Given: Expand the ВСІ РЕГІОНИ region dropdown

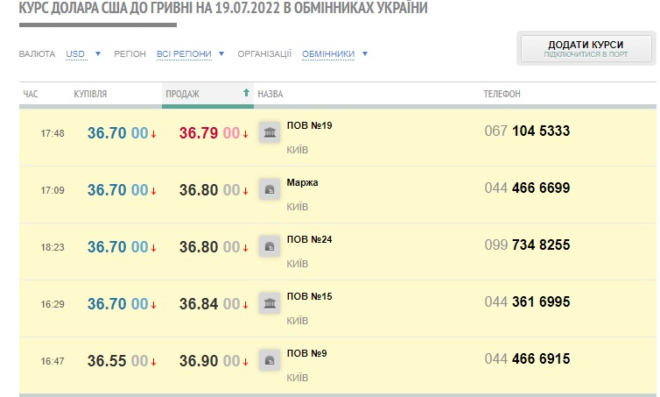Looking at the screenshot, I should 191,53.
